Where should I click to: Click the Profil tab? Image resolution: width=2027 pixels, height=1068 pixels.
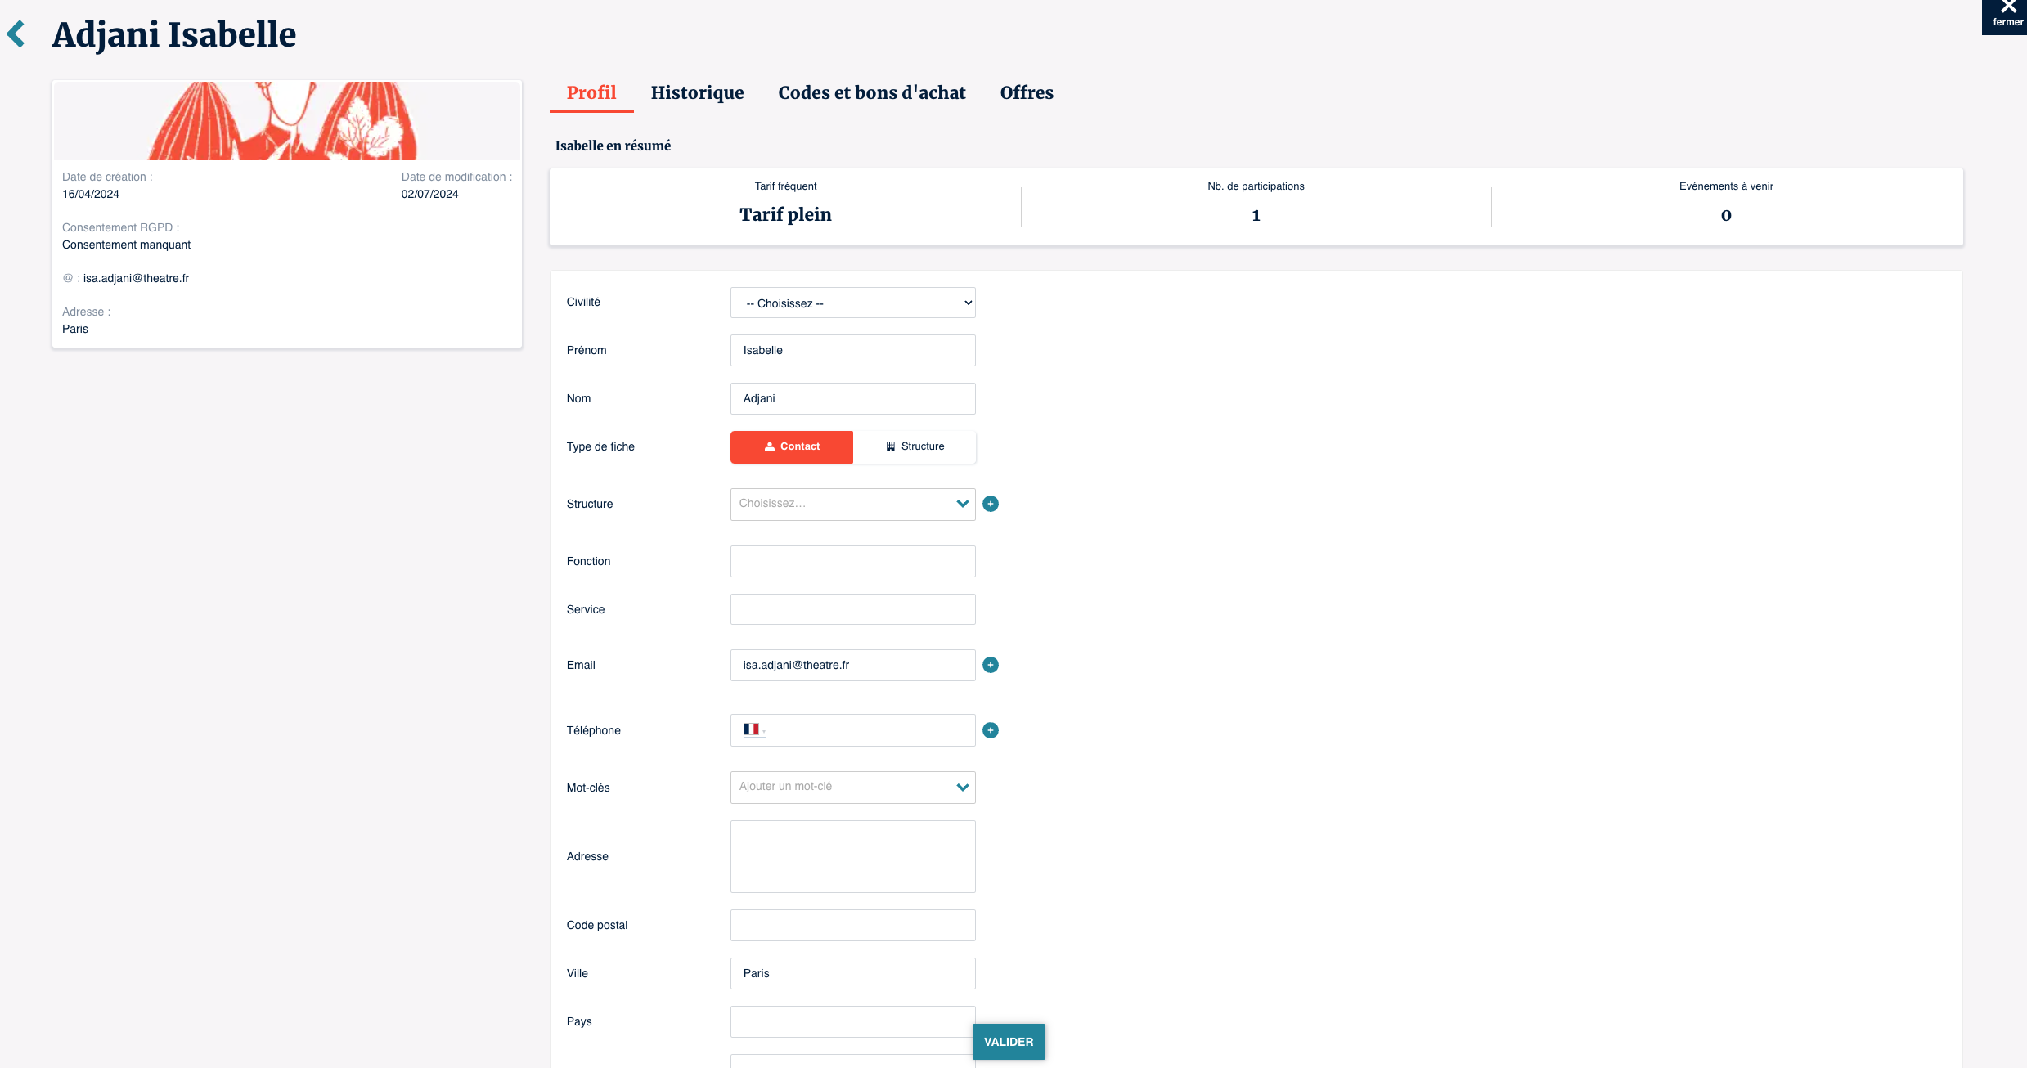[591, 92]
